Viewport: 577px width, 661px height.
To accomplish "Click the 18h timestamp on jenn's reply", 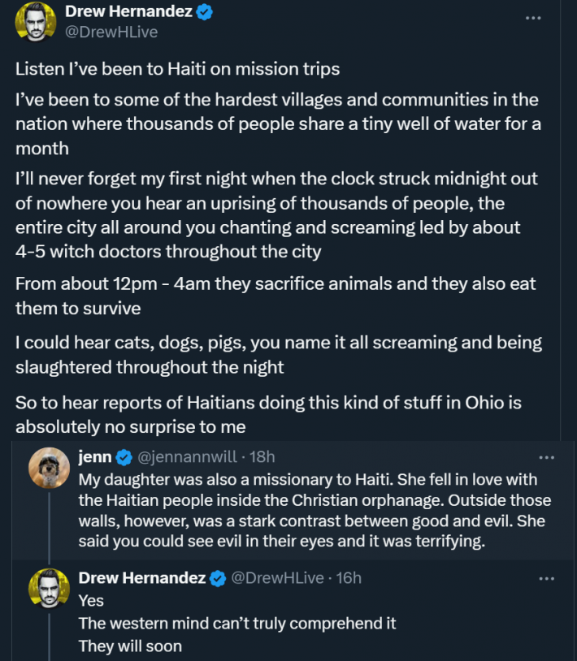I will click(x=262, y=457).
